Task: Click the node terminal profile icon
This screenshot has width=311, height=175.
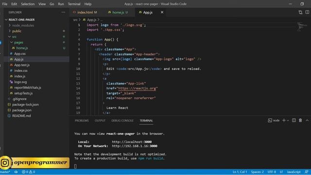Action: pyautogui.click(x=270, y=121)
